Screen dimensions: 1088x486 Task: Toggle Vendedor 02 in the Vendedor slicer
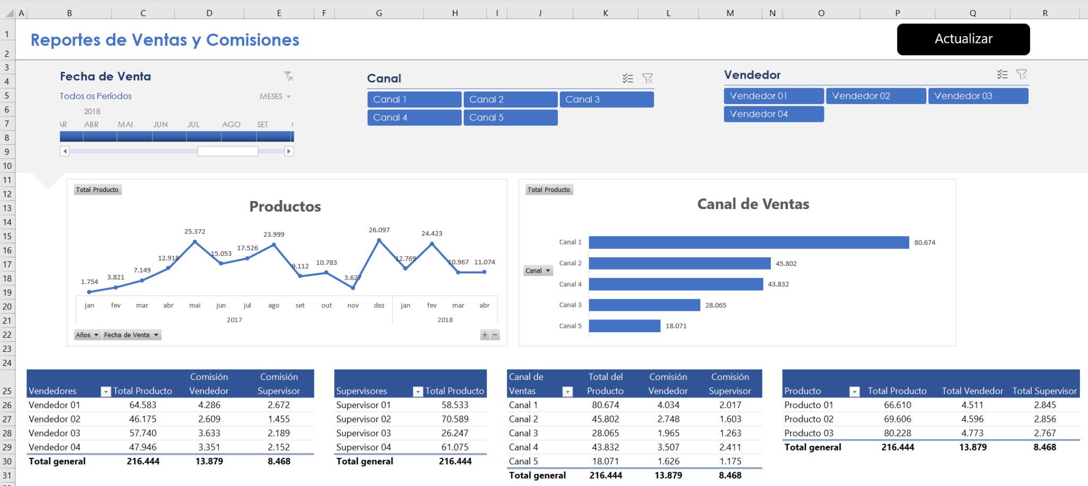[875, 96]
